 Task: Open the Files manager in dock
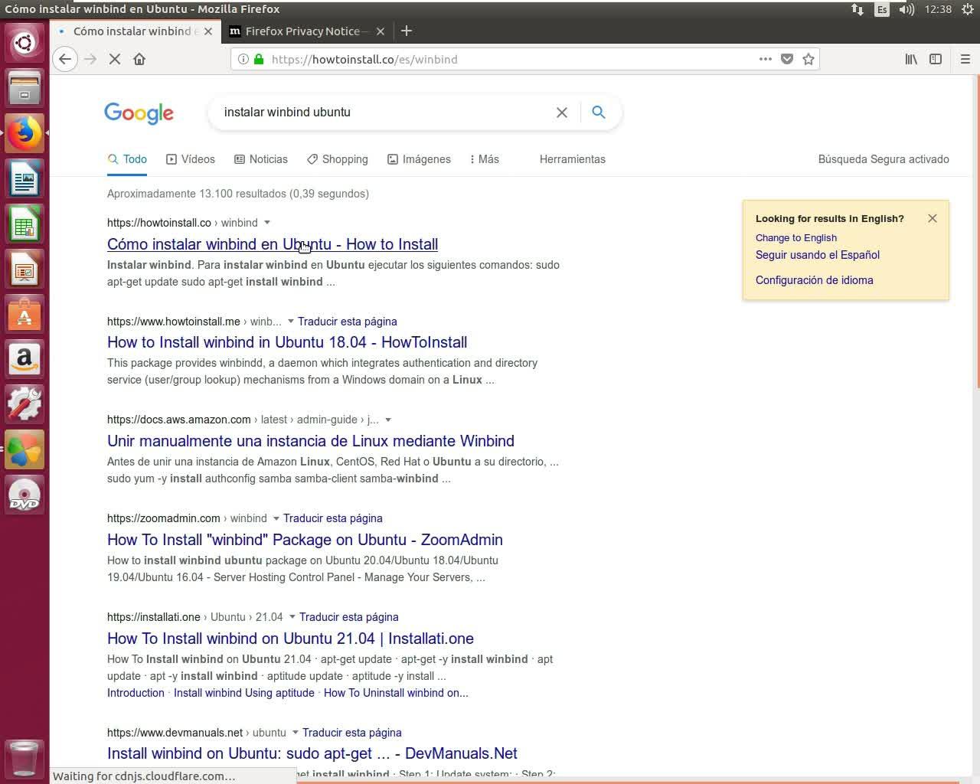(24, 88)
